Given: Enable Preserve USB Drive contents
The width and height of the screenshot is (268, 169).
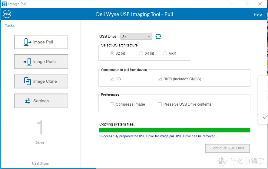Looking at the screenshot, I should [x=160, y=104].
